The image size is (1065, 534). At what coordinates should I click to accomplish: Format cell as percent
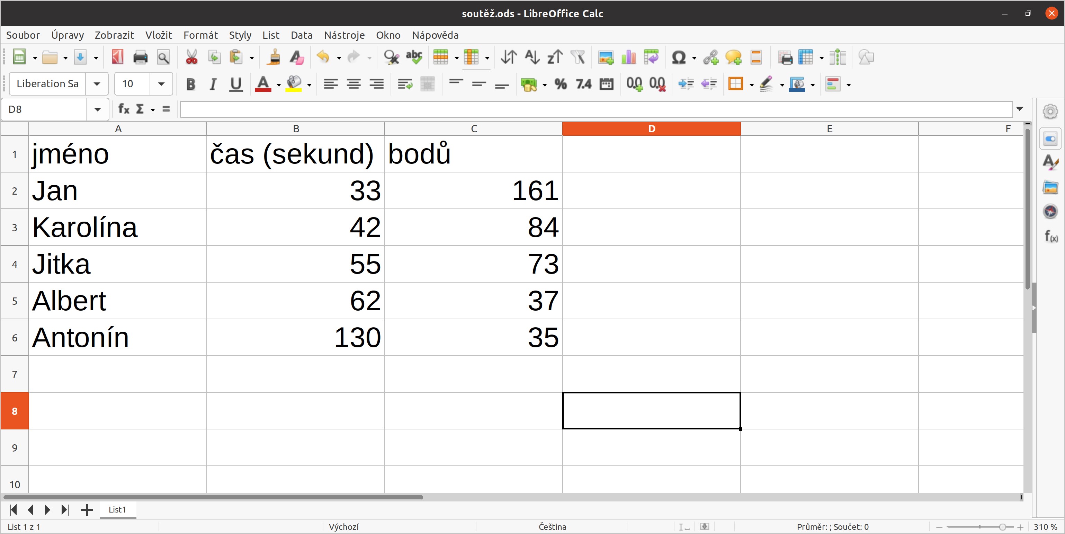[x=561, y=84]
